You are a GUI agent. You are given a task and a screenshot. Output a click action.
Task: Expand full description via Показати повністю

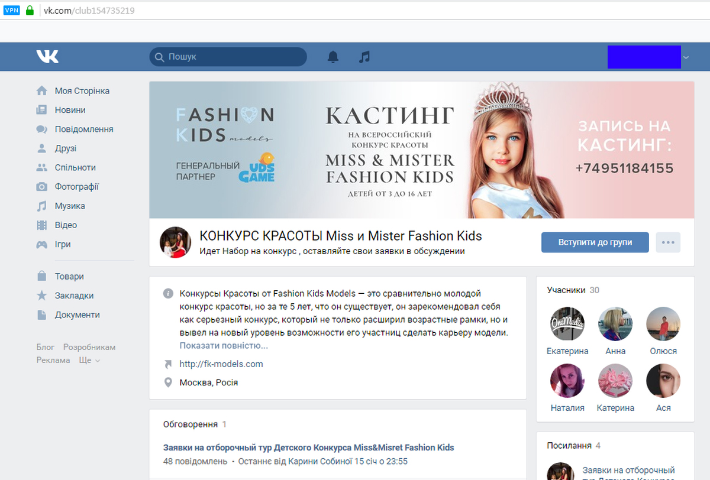pos(224,346)
